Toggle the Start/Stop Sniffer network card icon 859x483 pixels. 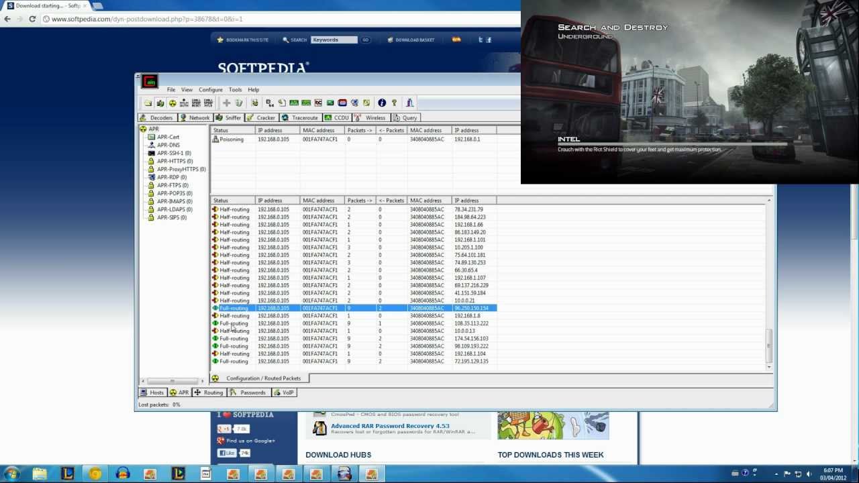tap(160, 103)
